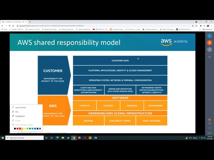Close the GoToWebinar tab

click(26, 22)
